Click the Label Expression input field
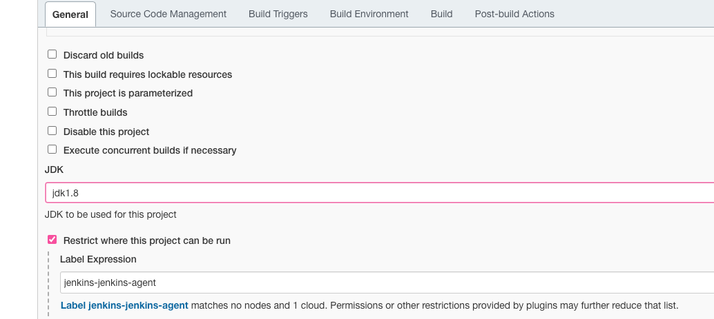The height and width of the screenshot is (319, 714). coord(385,282)
